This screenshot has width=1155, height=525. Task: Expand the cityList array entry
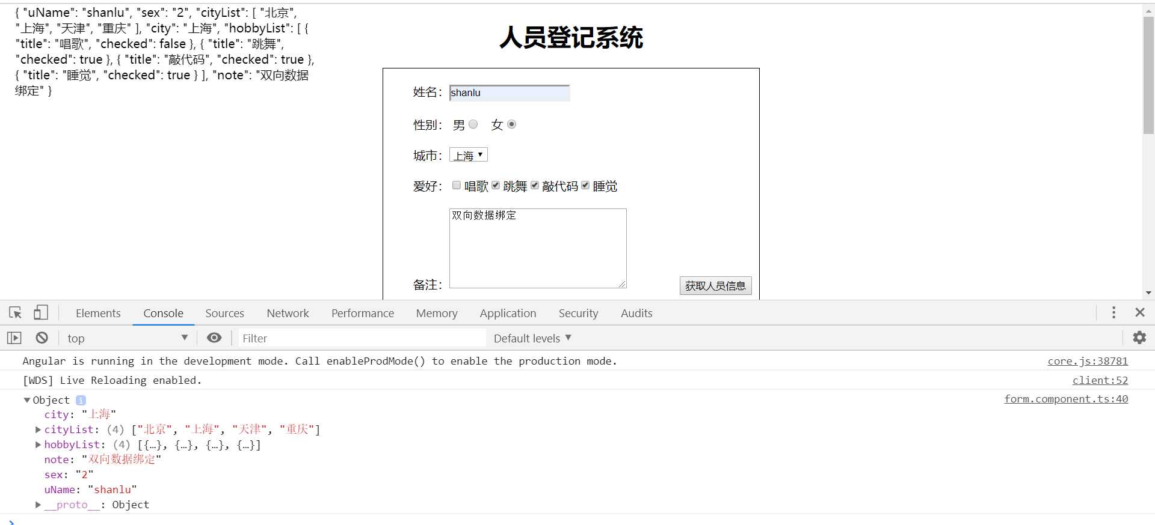[x=38, y=429]
